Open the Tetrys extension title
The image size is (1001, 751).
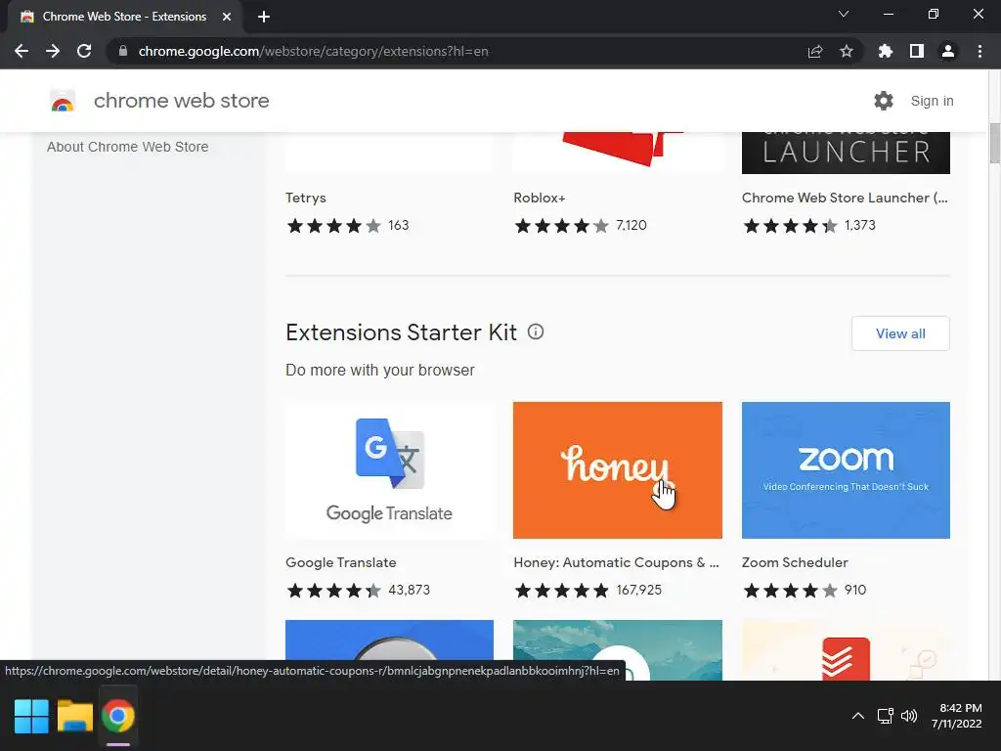(306, 198)
